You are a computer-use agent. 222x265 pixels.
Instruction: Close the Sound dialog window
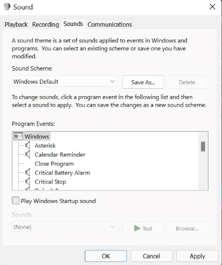[x=212, y=7]
